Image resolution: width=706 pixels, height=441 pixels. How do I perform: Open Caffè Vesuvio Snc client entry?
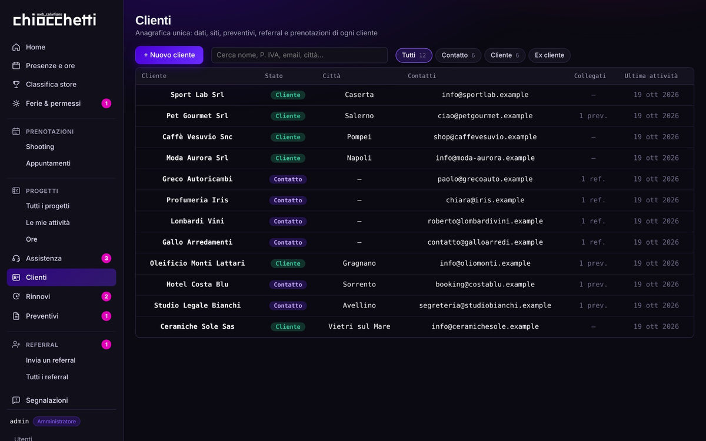(415, 137)
